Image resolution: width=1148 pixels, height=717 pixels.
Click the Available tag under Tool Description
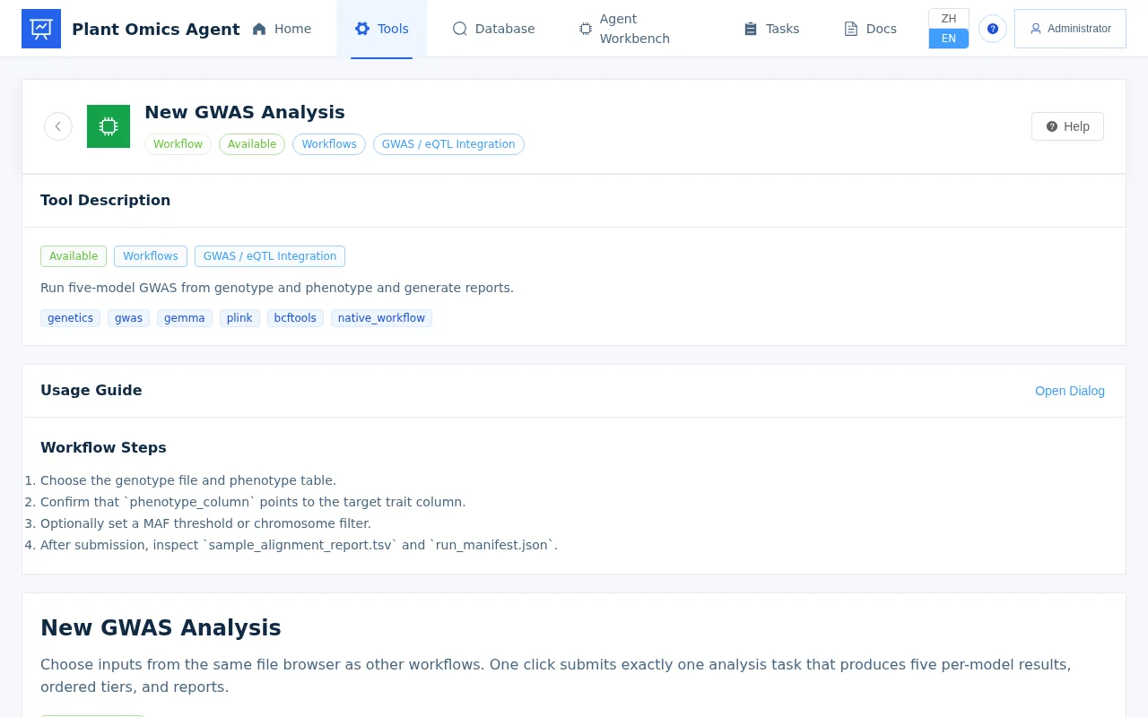click(x=74, y=256)
